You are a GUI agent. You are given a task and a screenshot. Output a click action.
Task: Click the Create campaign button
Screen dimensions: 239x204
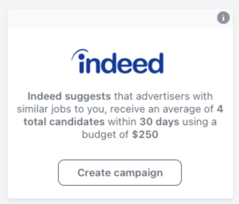(120, 173)
